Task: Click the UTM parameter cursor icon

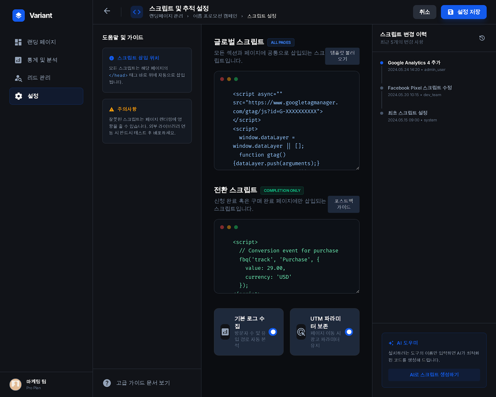Action: click(301, 332)
